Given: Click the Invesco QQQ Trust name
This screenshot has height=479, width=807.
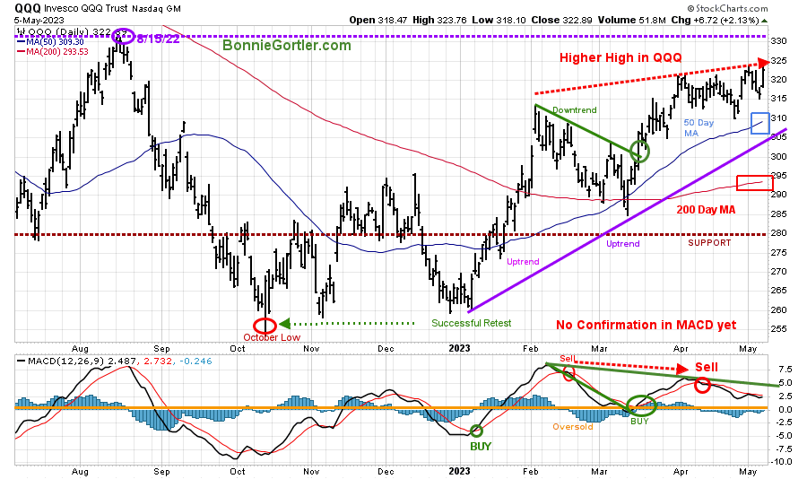Looking at the screenshot, I should coord(86,8).
